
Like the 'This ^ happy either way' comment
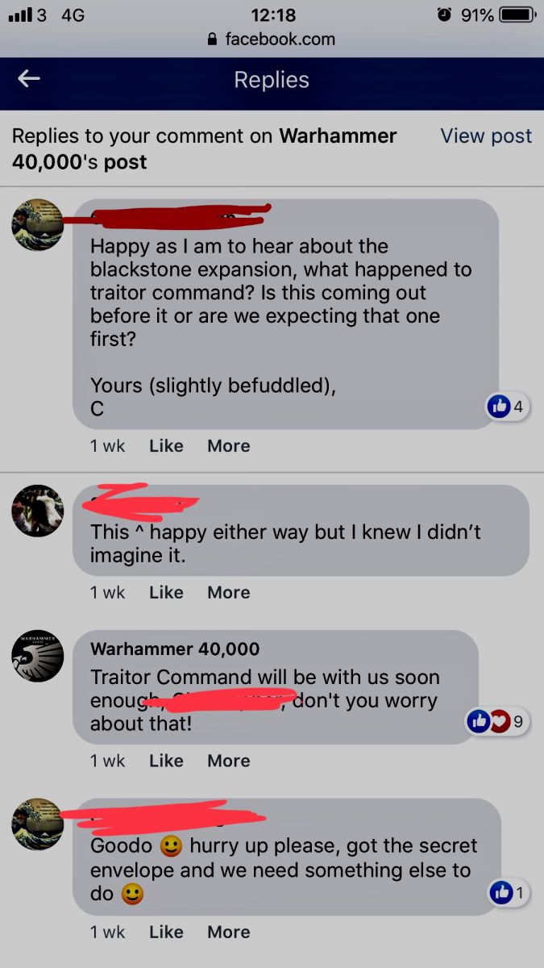point(166,592)
